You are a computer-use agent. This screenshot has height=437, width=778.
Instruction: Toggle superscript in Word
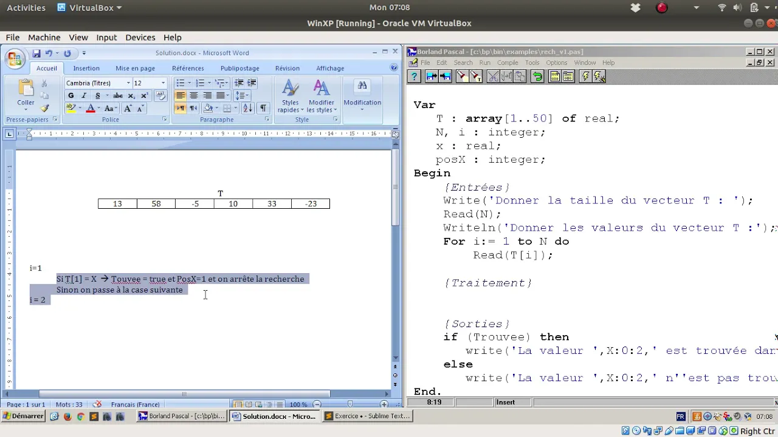tap(144, 96)
